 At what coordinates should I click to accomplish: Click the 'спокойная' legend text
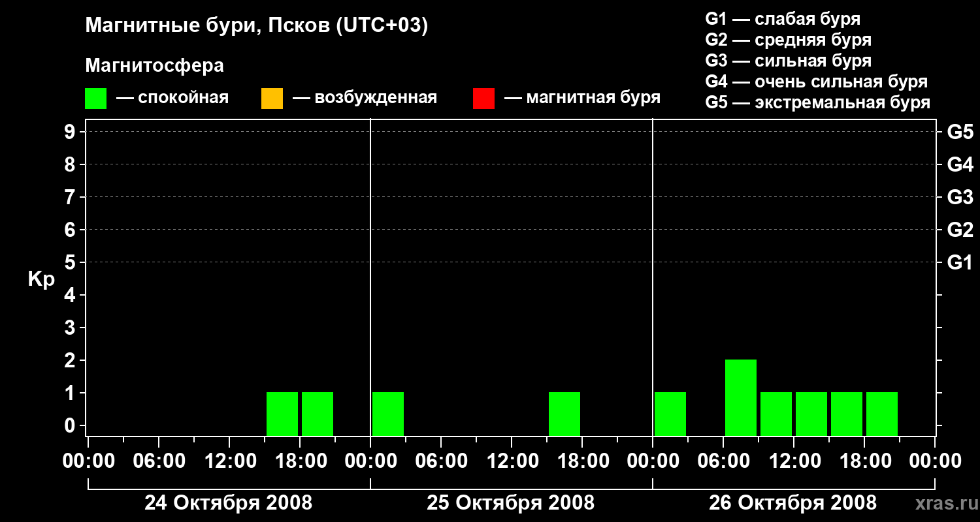tap(184, 99)
